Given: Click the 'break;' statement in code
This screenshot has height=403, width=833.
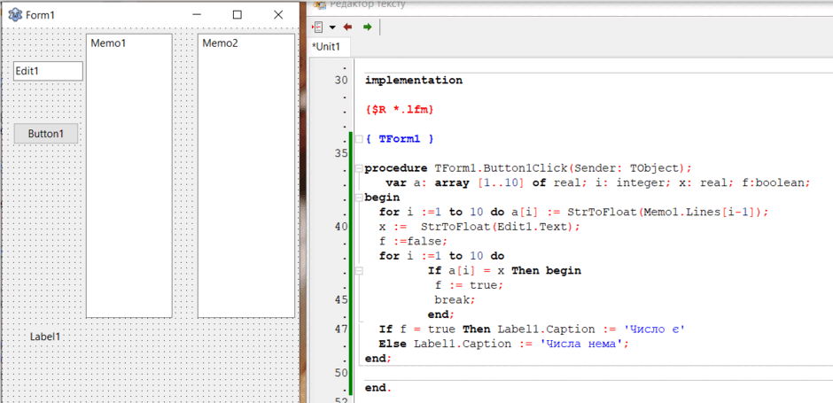Looking at the screenshot, I should pos(455,300).
